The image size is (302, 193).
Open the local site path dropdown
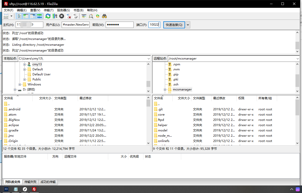point(148,59)
